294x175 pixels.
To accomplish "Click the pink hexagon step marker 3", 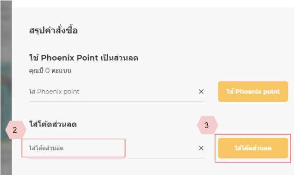I will click(207, 125).
